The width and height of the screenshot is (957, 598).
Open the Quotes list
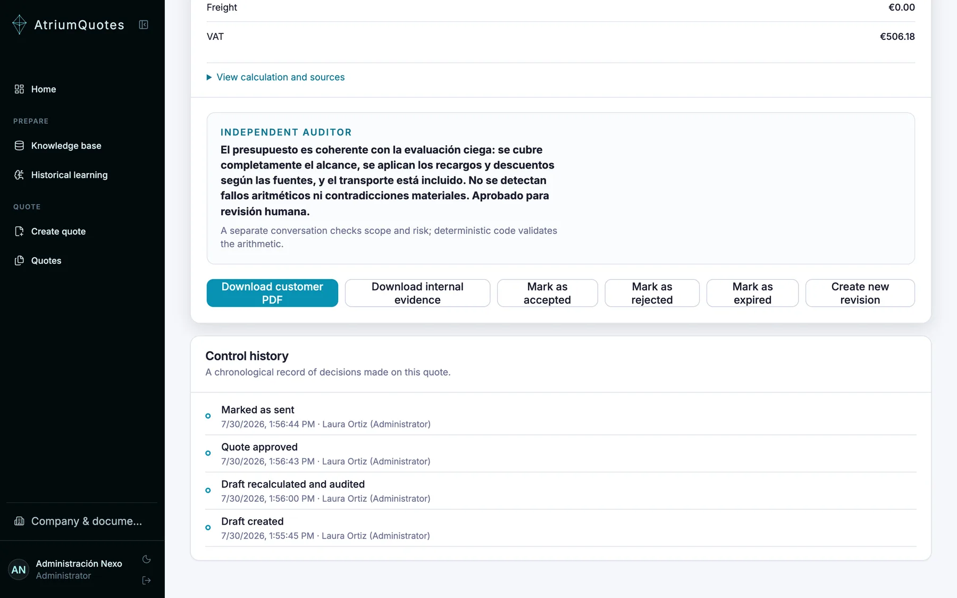click(82, 260)
